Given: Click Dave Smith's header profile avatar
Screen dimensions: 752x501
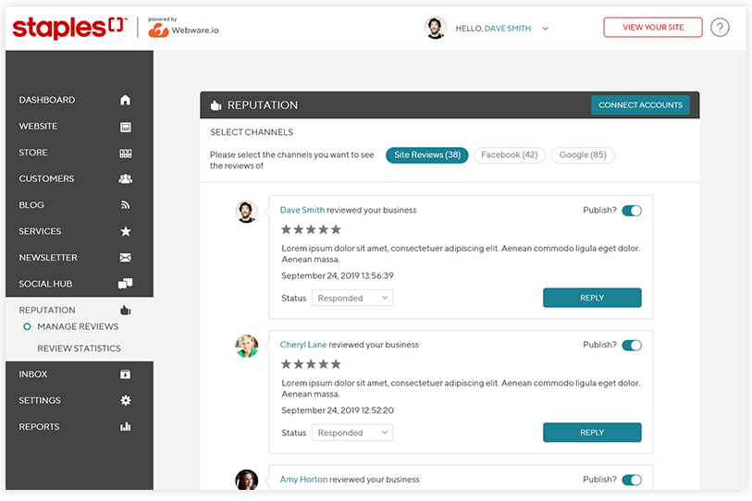Looking at the screenshot, I should (x=436, y=28).
